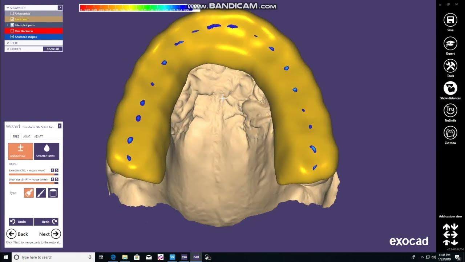Viewport: 465px width, 262px height.
Task: Decrease brush size arrow
Action: click(x=52, y=179)
